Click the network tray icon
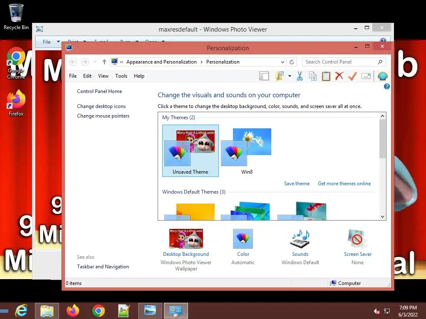Viewport: 426px width, 319px height. [x=387, y=311]
